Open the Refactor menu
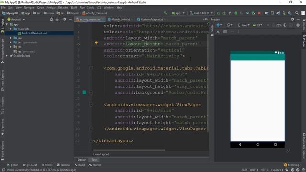The image size is (306, 172). [63, 8]
